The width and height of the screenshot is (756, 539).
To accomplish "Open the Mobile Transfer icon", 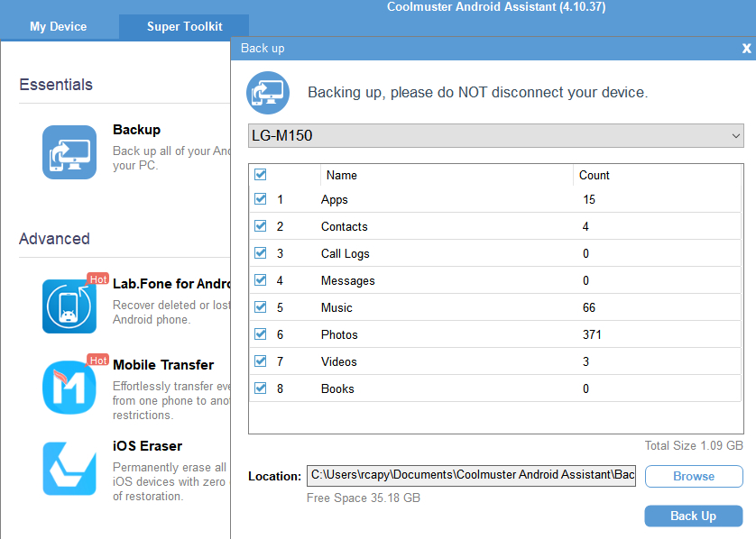I will click(x=69, y=388).
